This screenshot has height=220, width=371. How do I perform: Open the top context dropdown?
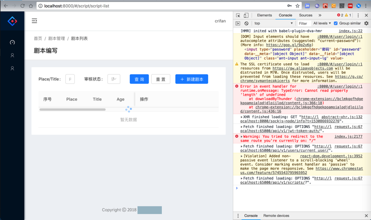(273, 24)
